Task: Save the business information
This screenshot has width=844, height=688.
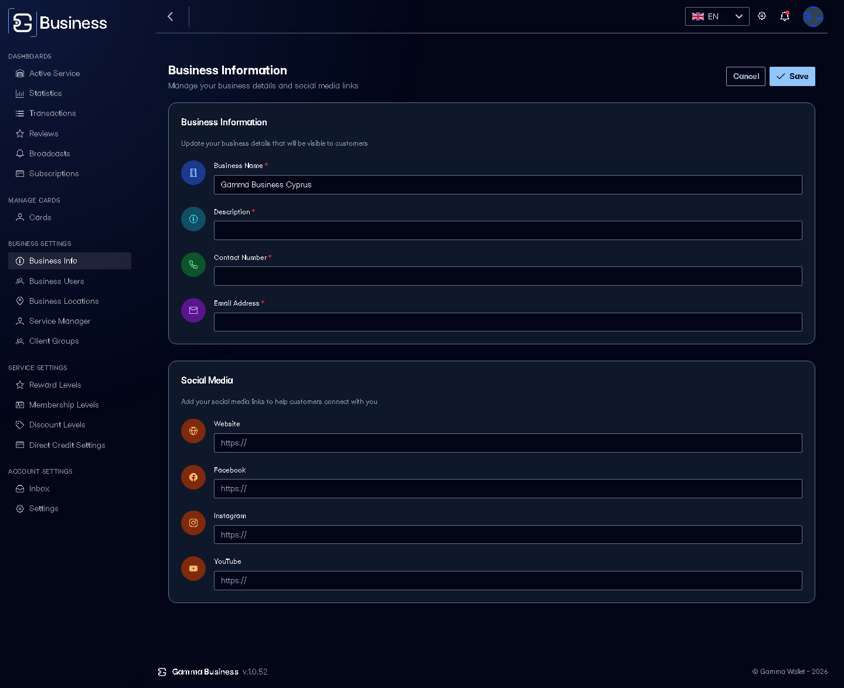Action: [792, 76]
